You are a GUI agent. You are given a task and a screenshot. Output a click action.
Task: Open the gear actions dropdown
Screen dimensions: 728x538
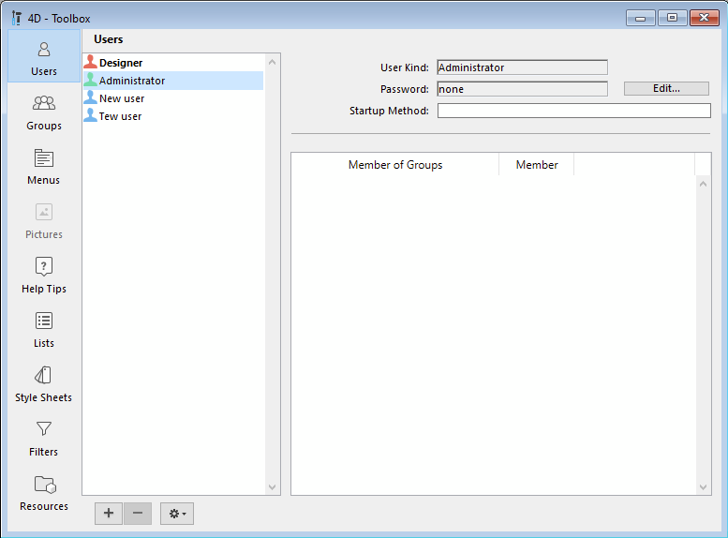(x=177, y=514)
